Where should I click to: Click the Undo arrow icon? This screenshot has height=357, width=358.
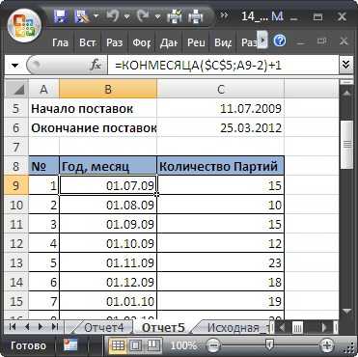point(114,15)
